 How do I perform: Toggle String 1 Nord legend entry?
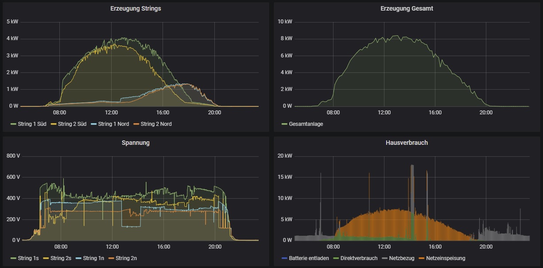click(x=113, y=124)
